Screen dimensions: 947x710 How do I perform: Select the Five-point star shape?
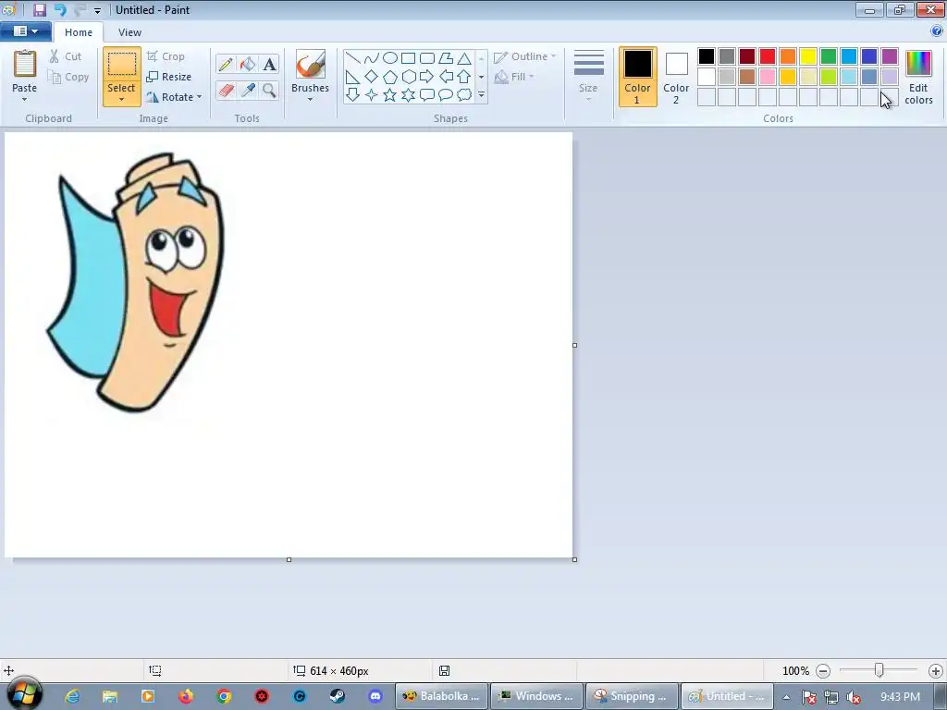(x=390, y=95)
